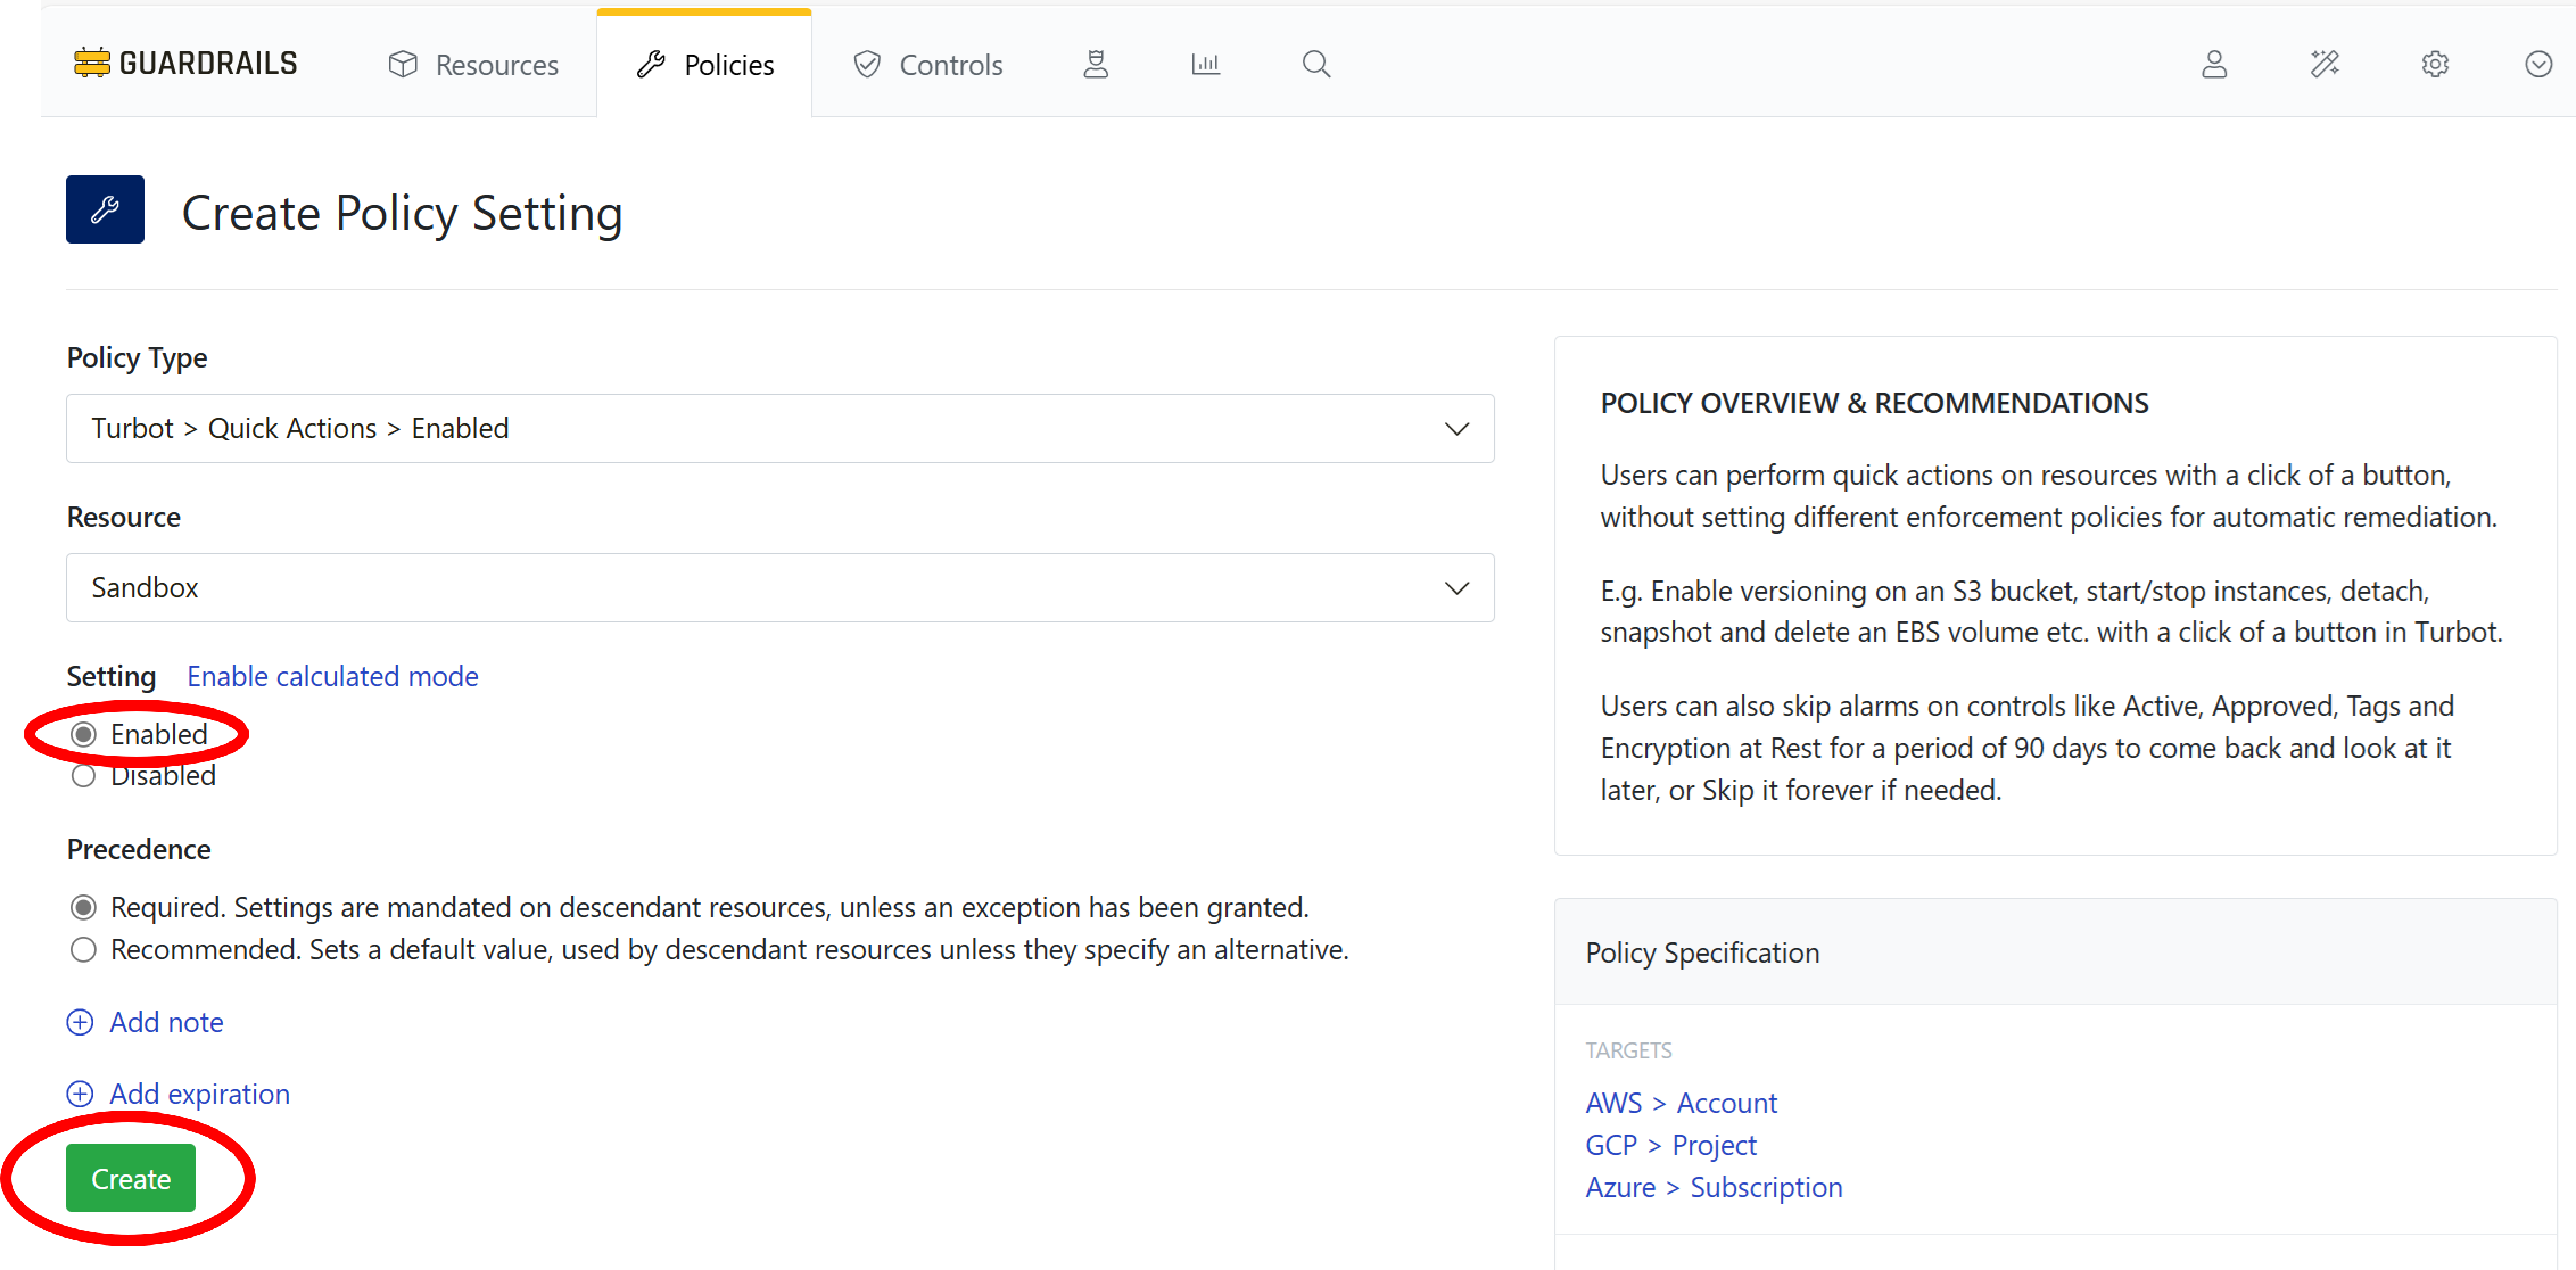Enable calculated mode for the setting

(x=332, y=676)
